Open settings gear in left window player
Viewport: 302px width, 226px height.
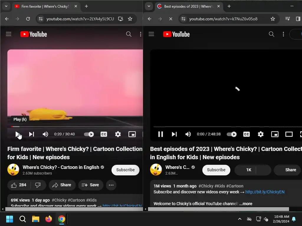pos(118,134)
